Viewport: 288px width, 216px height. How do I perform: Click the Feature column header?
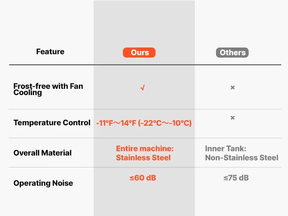tap(50, 52)
